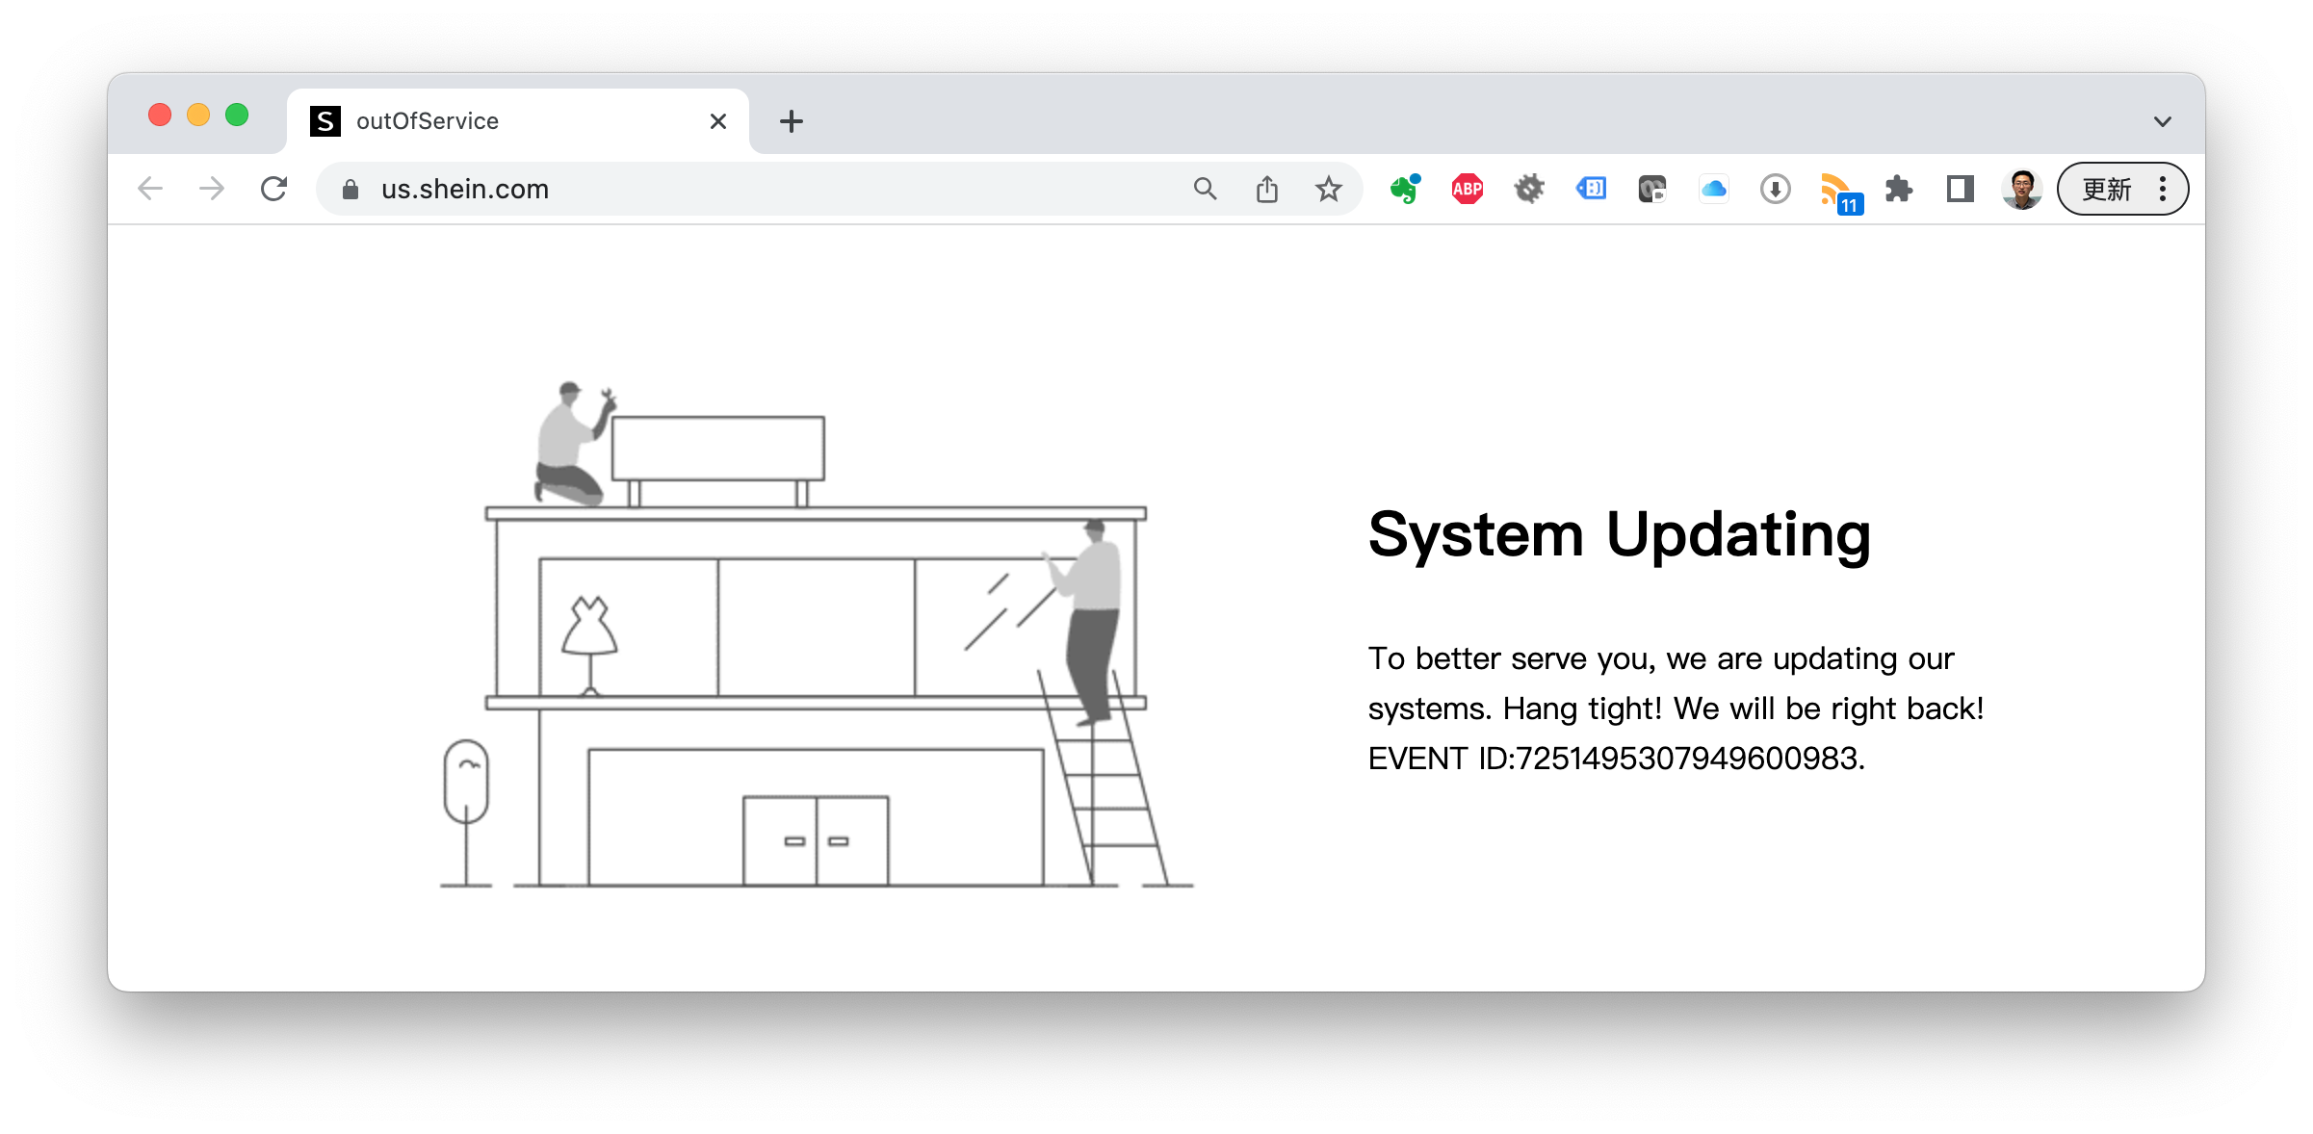Image resolution: width=2313 pixels, height=1134 pixels.
Task: Close the outOfService tab
Action: pos(718,121)
